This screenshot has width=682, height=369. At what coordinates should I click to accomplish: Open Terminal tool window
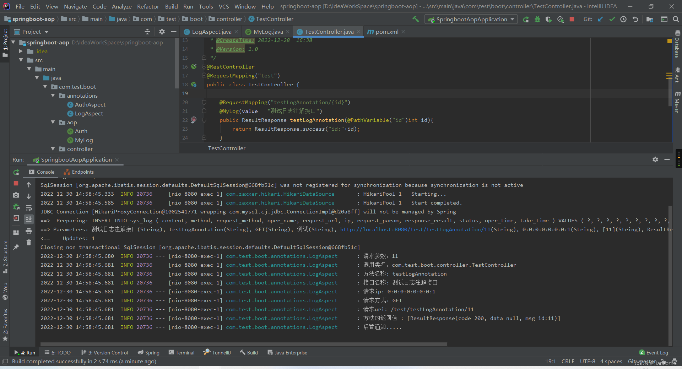(x=182, y=353)
